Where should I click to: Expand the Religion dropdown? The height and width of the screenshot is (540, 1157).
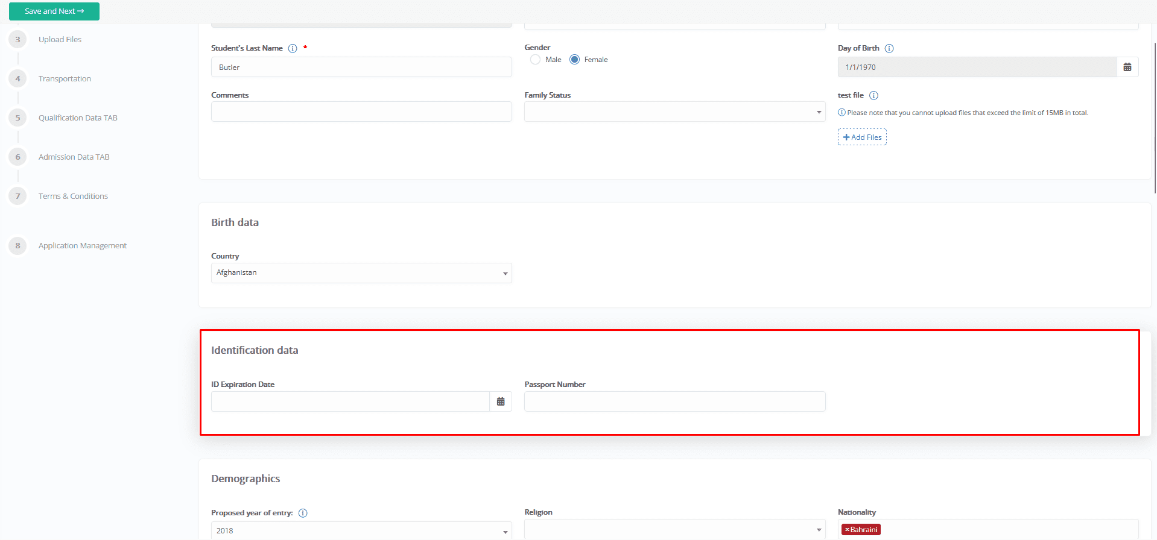click(x=674, y=529)
